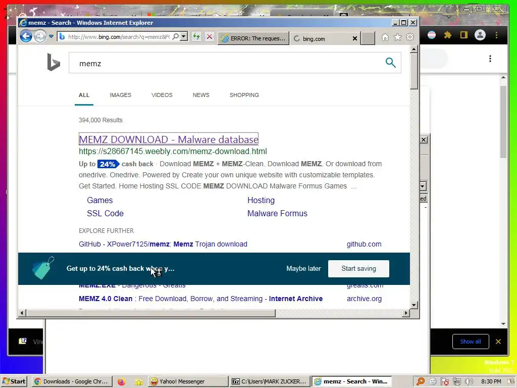Switch to the ERROR: The reques... tab

[253, 38]
